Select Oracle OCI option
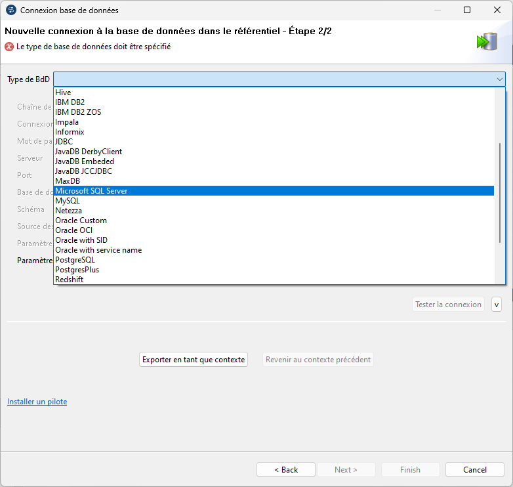 (x=274, y=230)
